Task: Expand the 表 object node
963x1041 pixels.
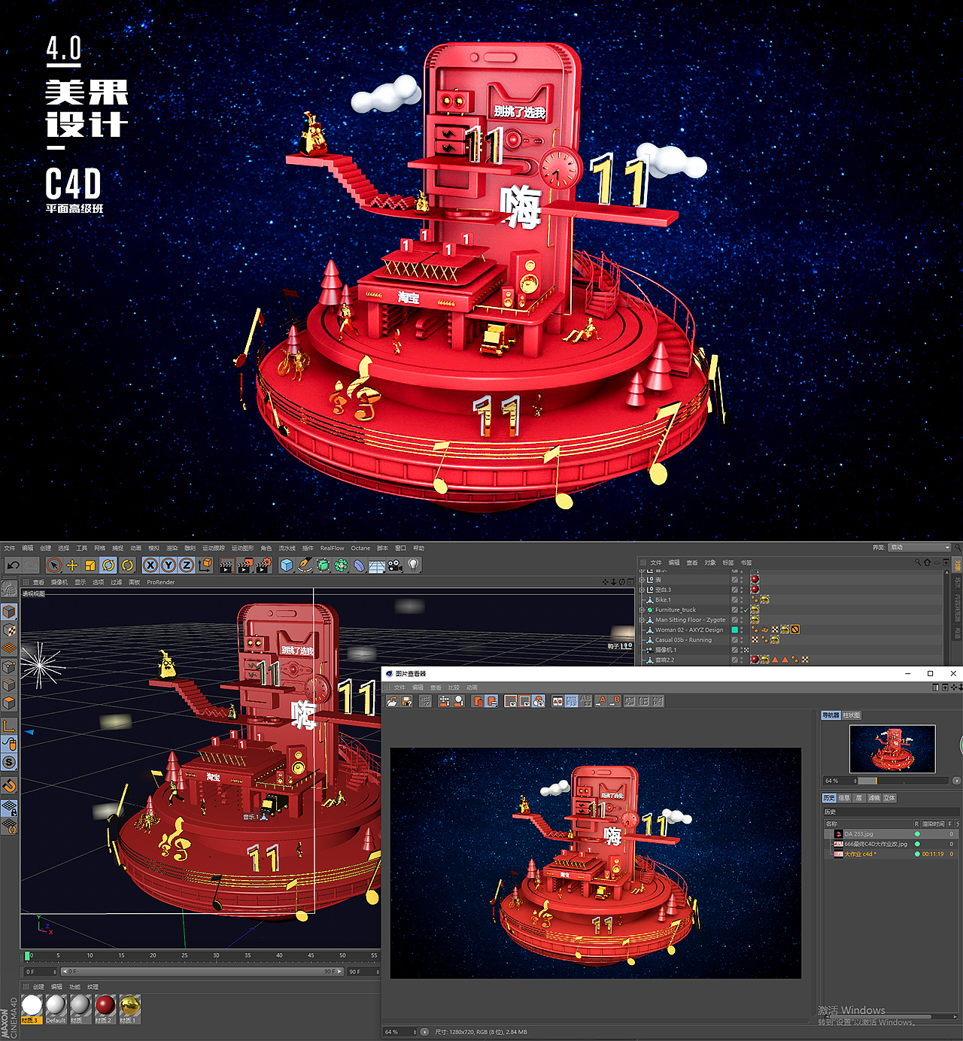Action: 643,580
